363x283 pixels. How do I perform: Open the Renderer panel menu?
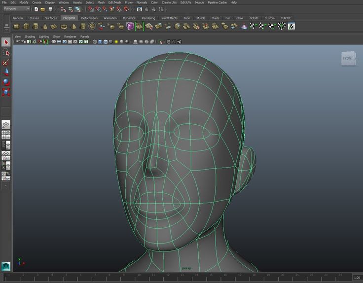(x=70, y=36)
